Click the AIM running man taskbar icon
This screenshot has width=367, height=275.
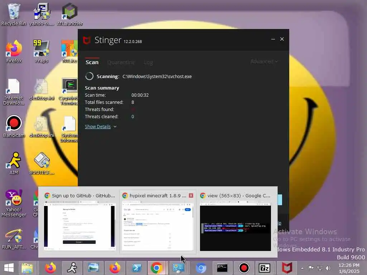click(72, 268)
